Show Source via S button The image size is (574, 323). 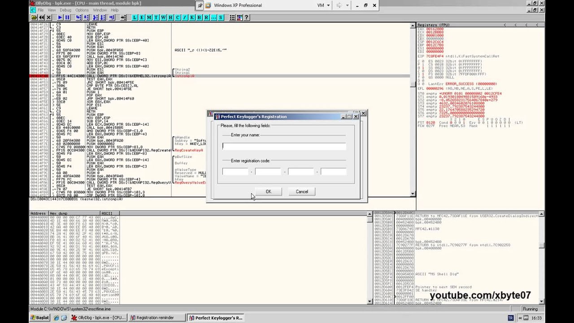point(220,17)
